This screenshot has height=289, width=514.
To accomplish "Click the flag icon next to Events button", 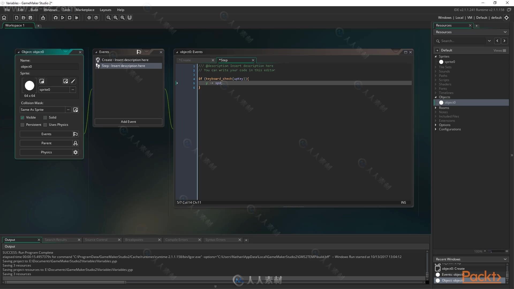I will click(x=75, y=134).
